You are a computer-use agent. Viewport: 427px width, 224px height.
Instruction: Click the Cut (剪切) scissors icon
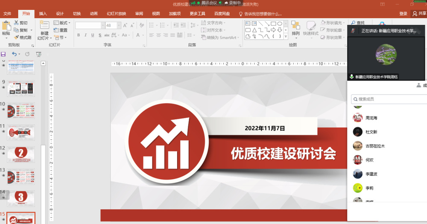pos(16,23)
